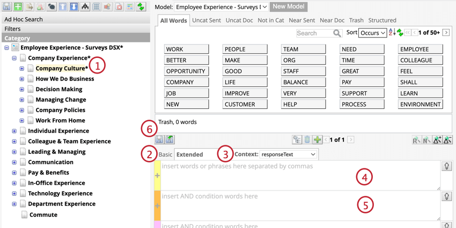Collapse the Company Experience category
Viewport: 456px width, 228px height.
pyautogui.click(x=14, y=58)
